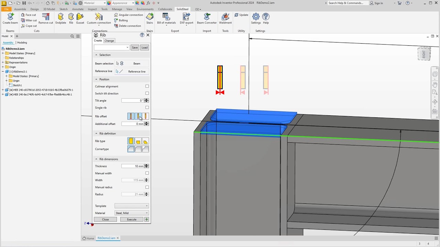
Task: Click the DXF export tool
Action: [x=187, y=20]
